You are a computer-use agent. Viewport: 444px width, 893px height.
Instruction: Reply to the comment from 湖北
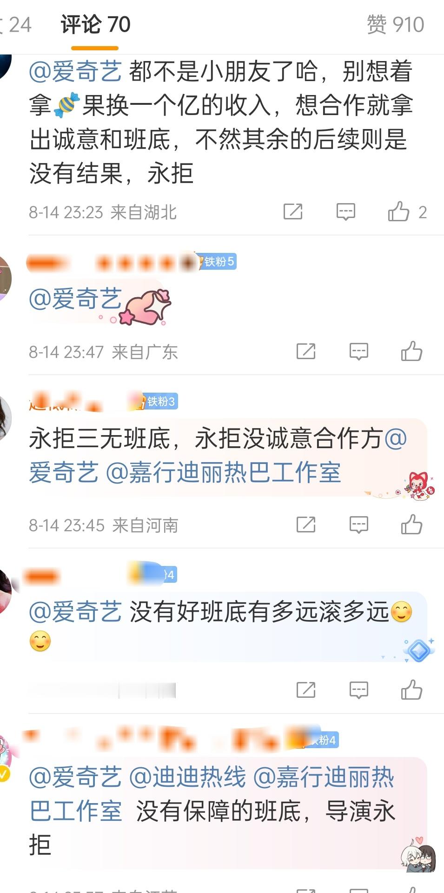[346, 212]
